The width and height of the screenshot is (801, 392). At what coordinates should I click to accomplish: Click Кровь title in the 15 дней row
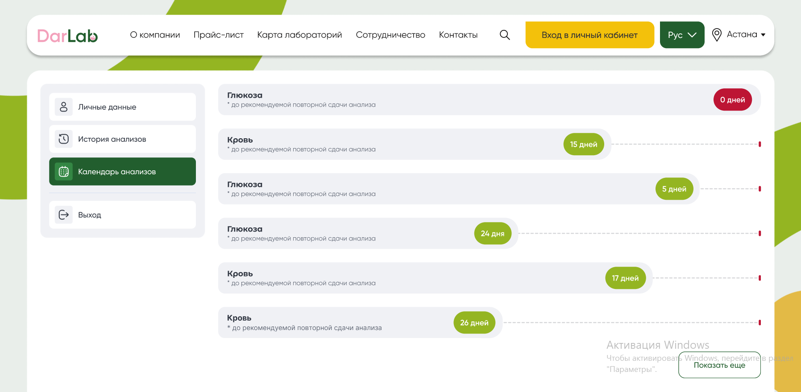[240, 140]
